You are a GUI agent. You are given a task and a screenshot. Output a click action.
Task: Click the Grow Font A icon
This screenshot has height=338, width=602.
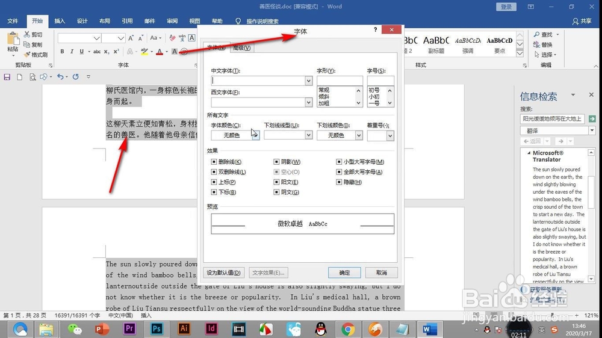[x=131, y=38]
